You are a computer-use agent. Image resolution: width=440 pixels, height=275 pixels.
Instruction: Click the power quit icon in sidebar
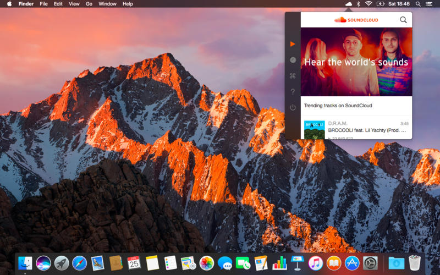(x=293, y=107)
